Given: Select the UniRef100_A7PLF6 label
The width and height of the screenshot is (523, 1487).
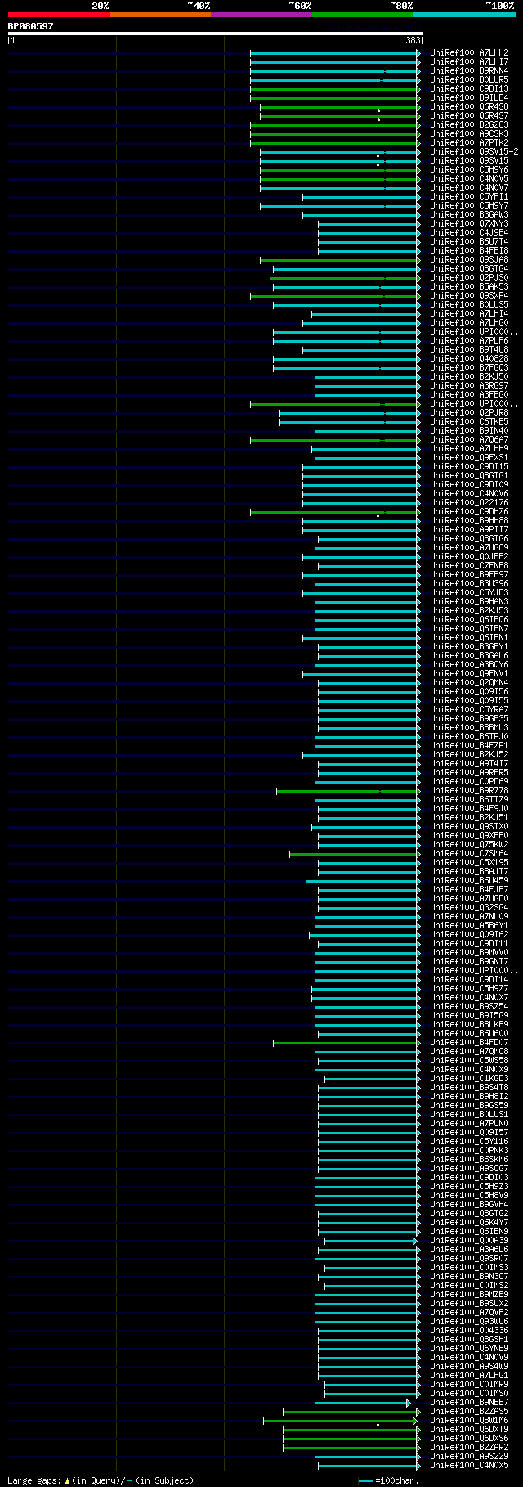Looking at the screenshot, I should tap(469, 341).
